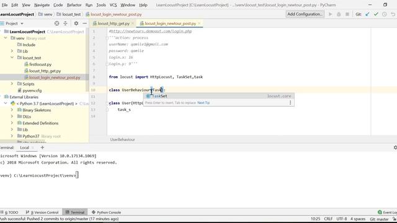
Task: Open the Python Console tool window
Action: coord(107,212)
